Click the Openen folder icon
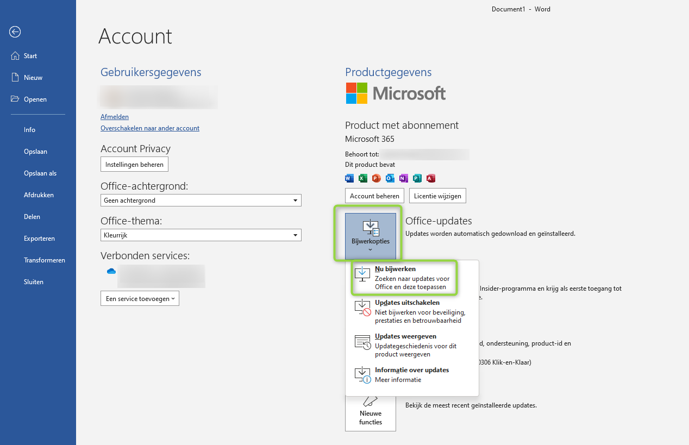Image resolution: width=689 pixels, height=445 pixels. coord(15,99)
